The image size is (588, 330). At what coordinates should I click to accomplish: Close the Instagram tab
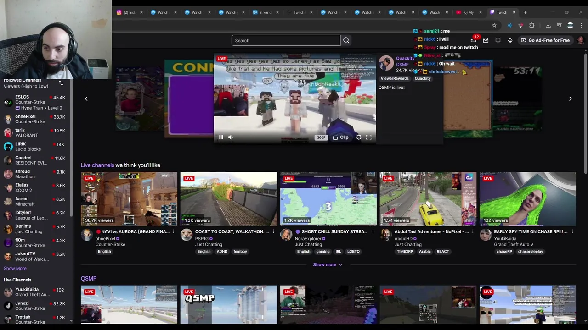[x=141, y=12]
